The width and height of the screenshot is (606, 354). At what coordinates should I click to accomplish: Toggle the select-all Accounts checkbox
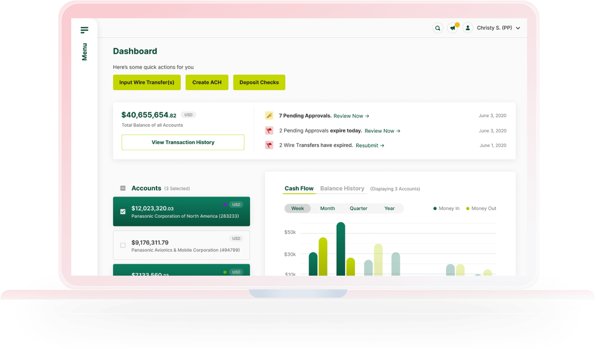click(123, 188)
